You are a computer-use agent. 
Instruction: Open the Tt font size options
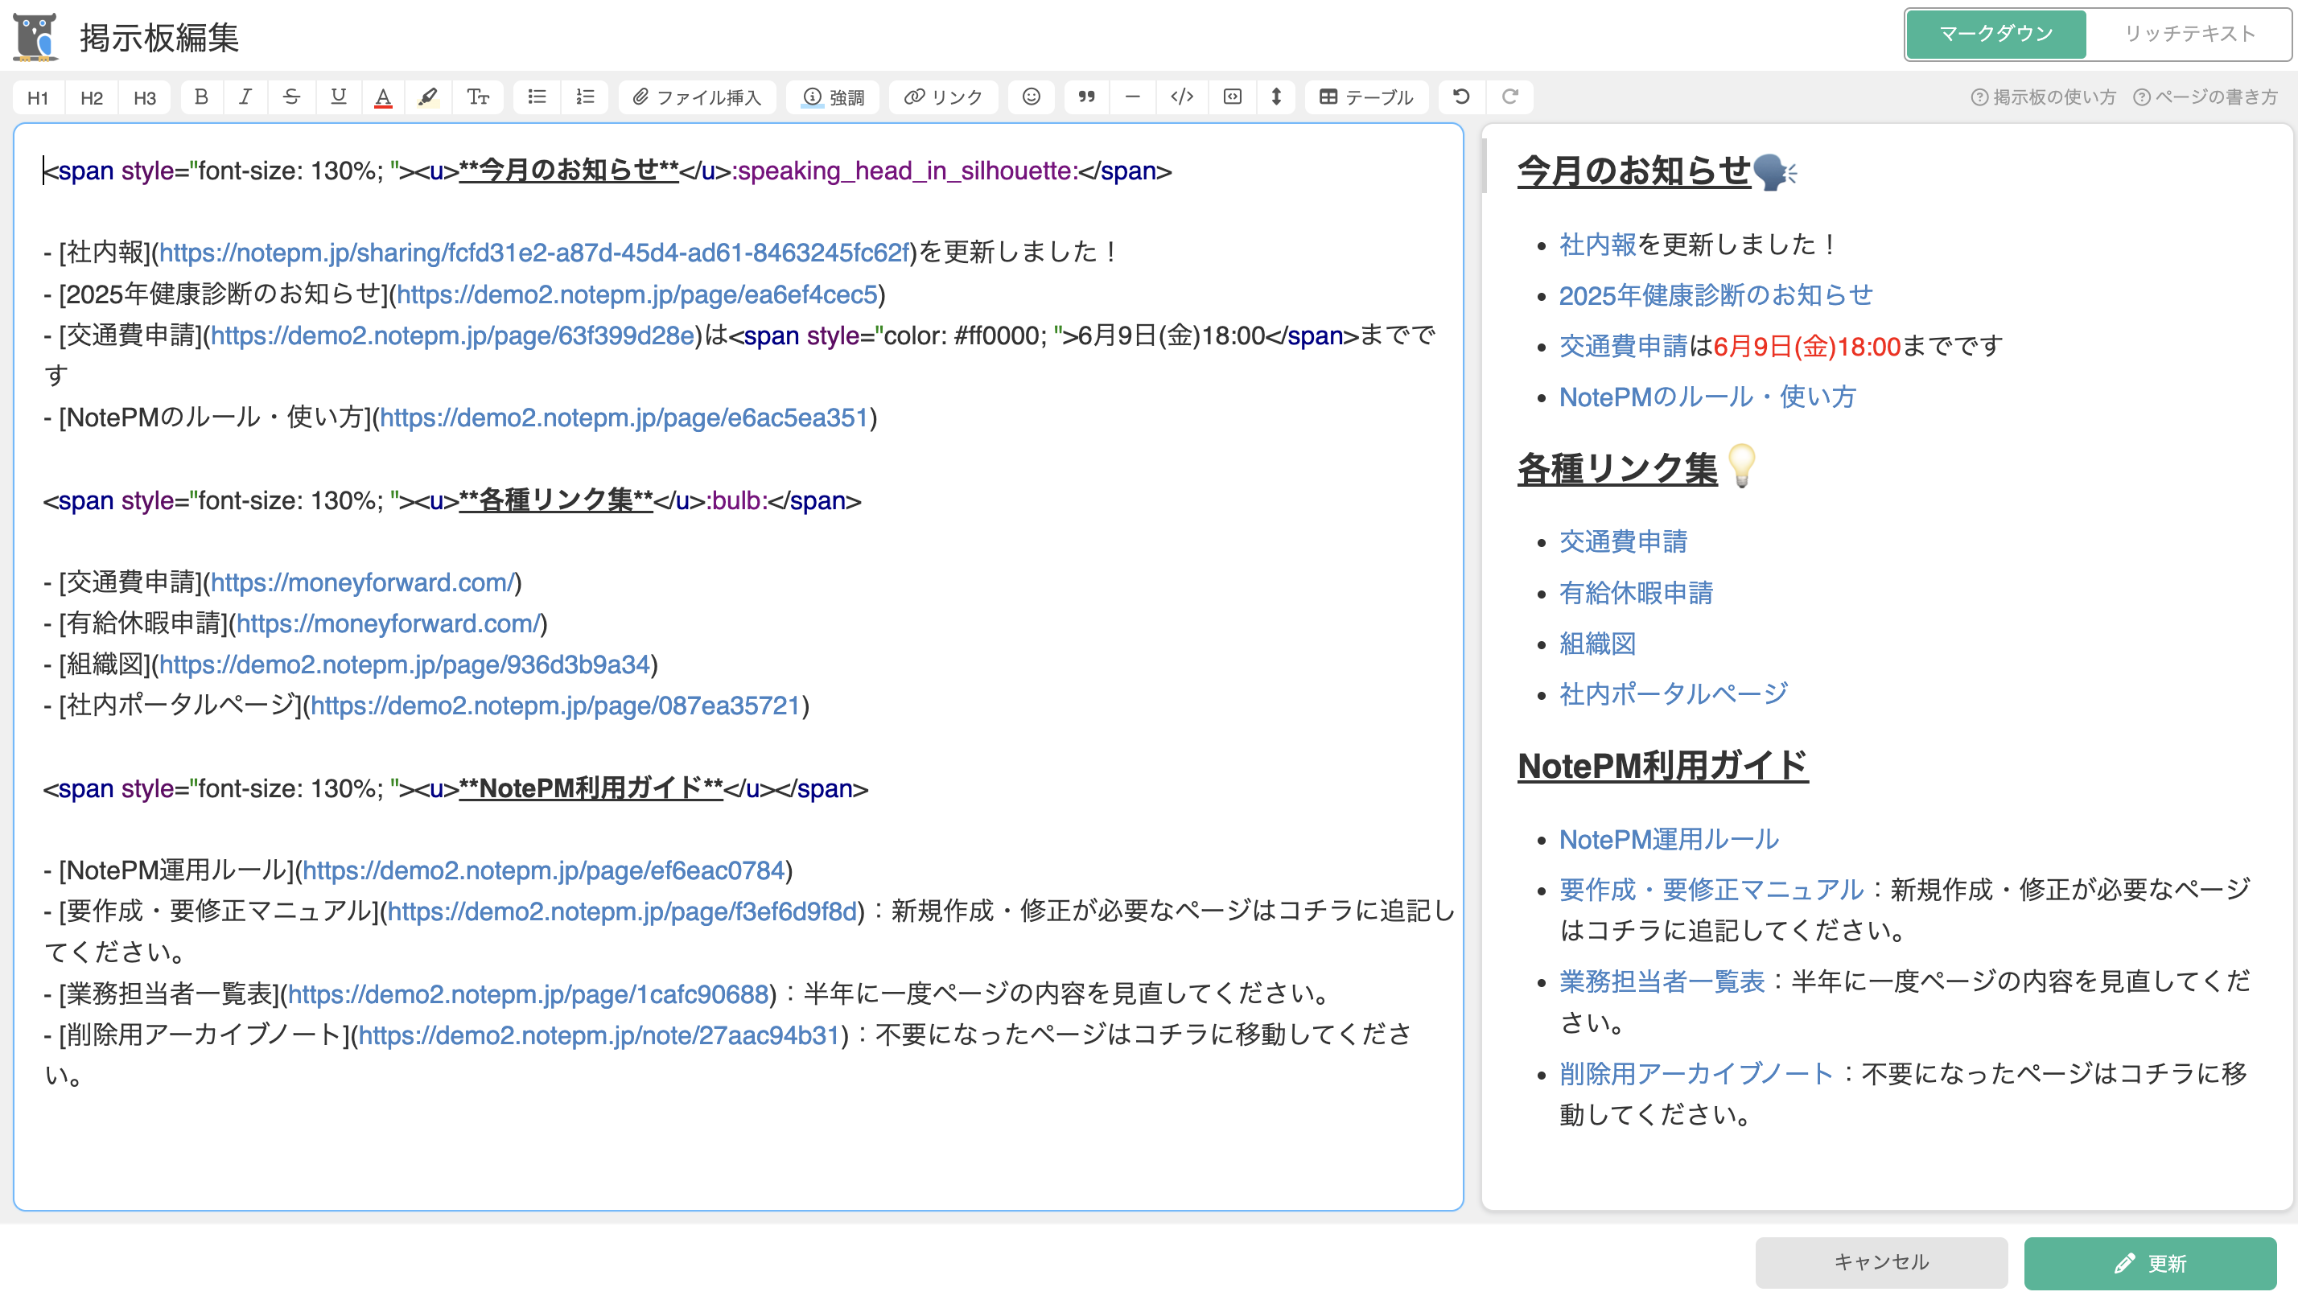(479, 97)
